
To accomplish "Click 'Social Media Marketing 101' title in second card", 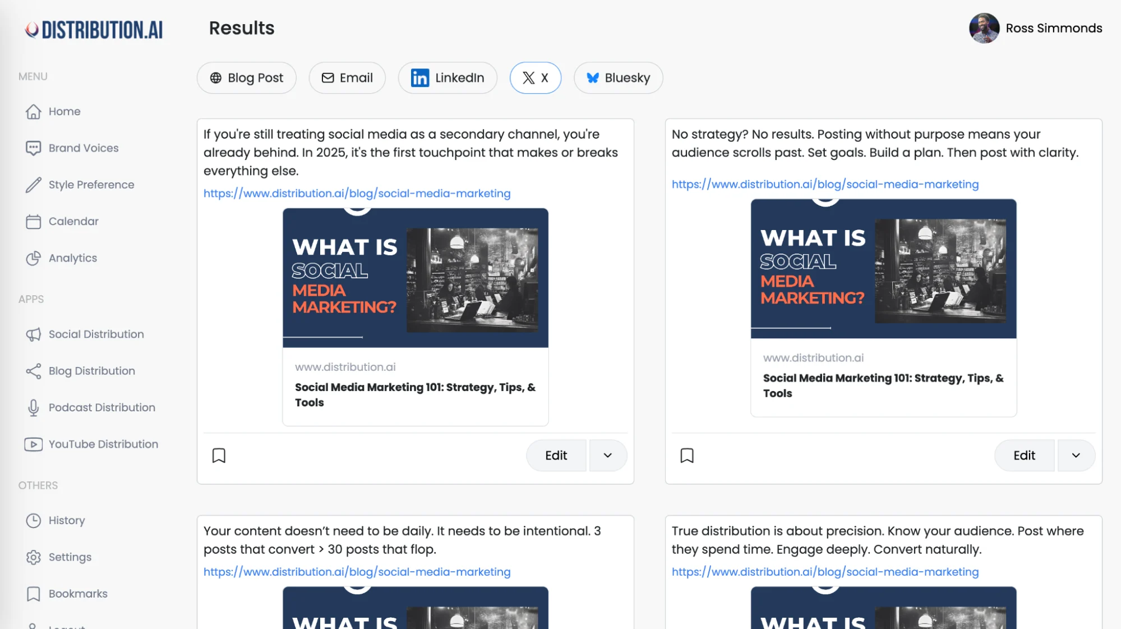I will click(x=884, y=386).
